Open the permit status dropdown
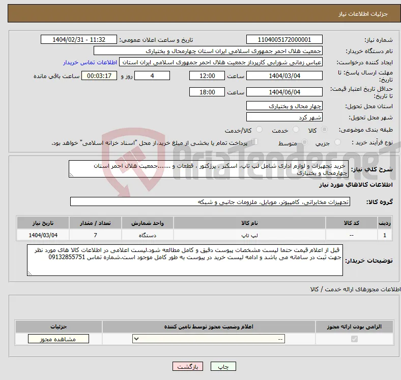Image resolution: width=401 pixels, height=380 pixels. (x=209, y=339)
